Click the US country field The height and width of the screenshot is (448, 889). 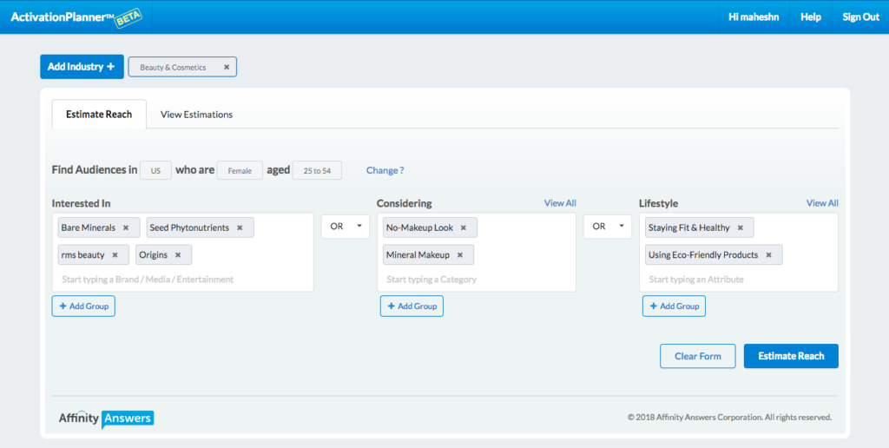[x=156, y=170]
